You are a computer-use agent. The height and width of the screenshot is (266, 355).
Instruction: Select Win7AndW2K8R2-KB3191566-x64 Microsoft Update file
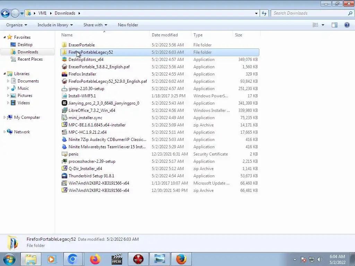pyautogui.click(x=160, y=183)
